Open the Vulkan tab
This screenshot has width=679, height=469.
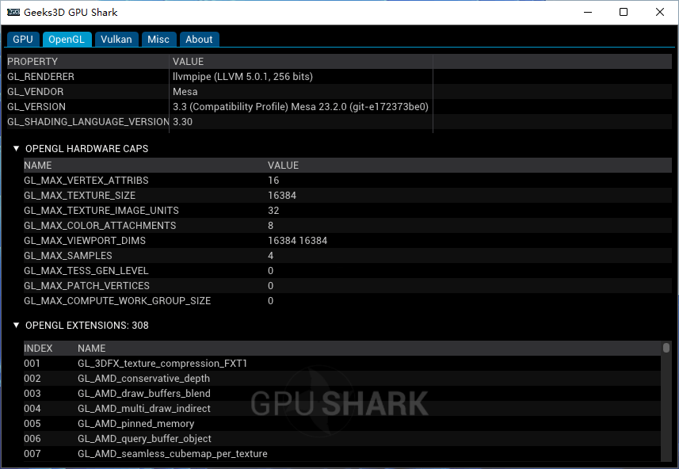(x=116, y=40)
